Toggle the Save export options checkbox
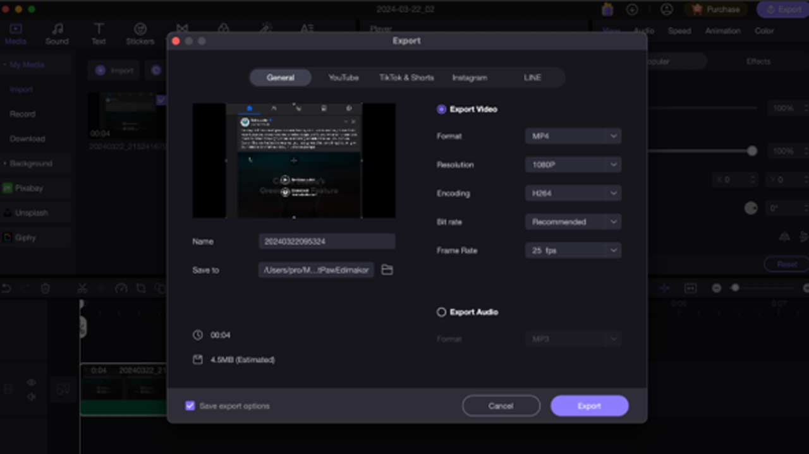The width and height of the screenshot is (809, 454). tap(190, 406)
